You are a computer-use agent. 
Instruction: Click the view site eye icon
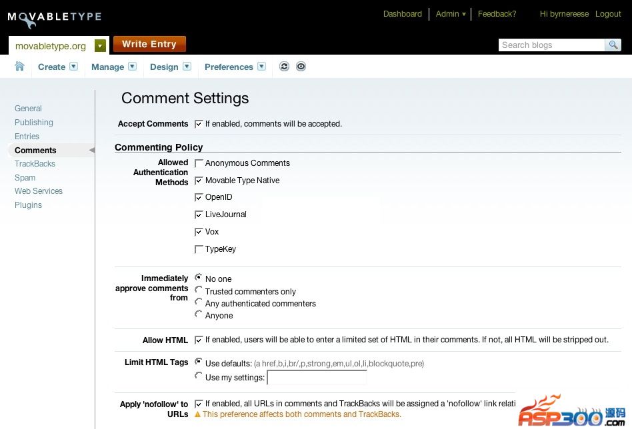(301, 66)
